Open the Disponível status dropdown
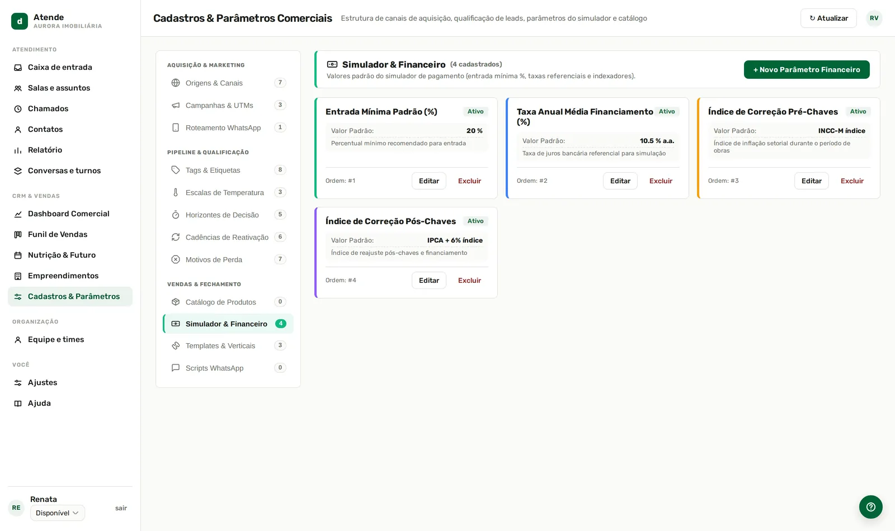The height and width of the screenshot is (531, 895). (x=58, y=513)
